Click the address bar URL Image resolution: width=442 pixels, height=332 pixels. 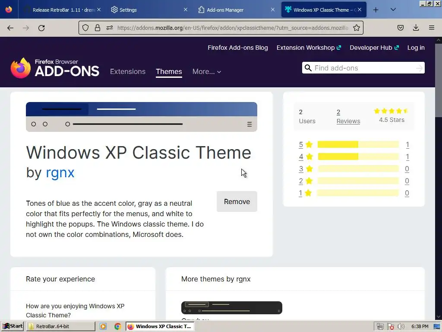coord(233,28)
